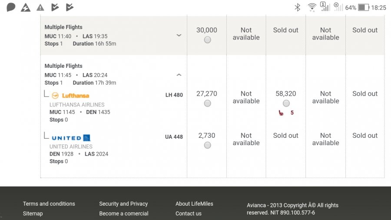
Task: Open the Security and Privacy link
Action: pos(123,204)
